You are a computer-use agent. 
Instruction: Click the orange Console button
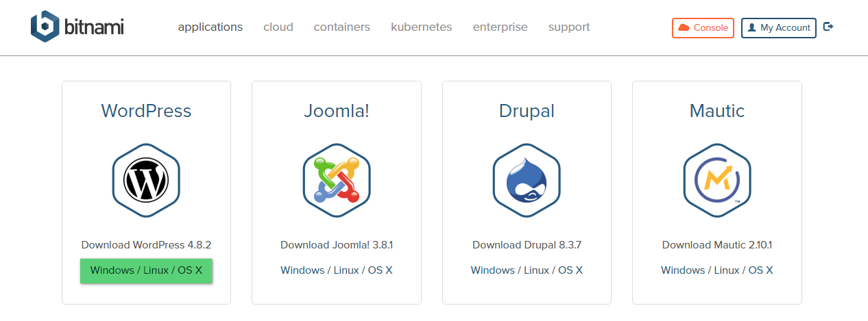tap(703, 28)
